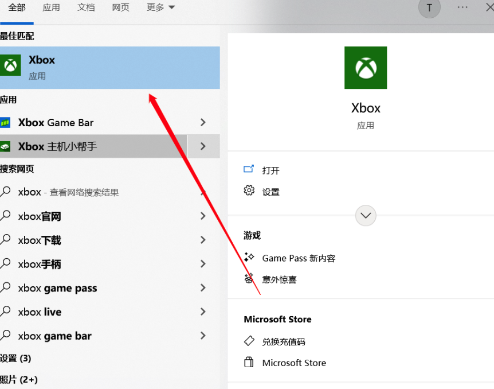Click search magnifier icon beside xbox下载
The height and width of the screenshot is (389, 494).
pyautogui.click(x=5, y=239)
